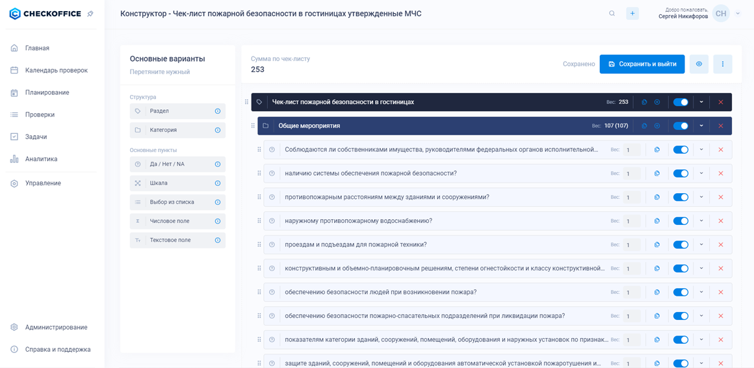The width and height of the screenshot is (754, 368).
Task: Click weight field of 'наличию системы обеспечения' item
Action: 631,174
